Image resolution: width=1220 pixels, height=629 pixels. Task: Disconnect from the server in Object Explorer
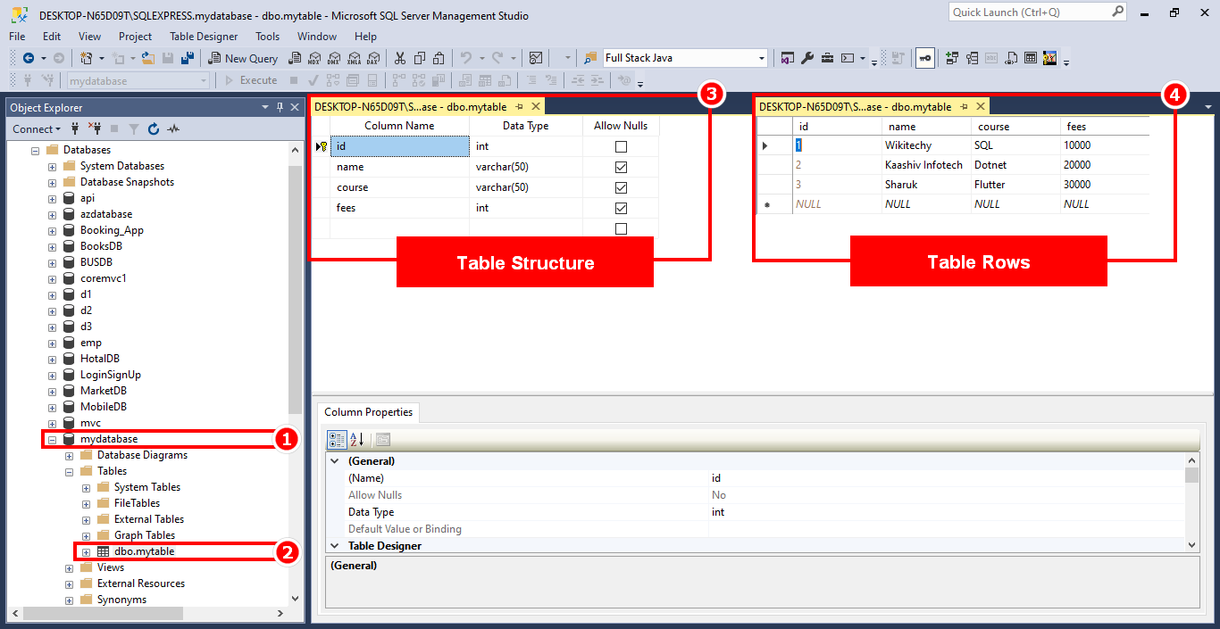(x=96, y=129)
